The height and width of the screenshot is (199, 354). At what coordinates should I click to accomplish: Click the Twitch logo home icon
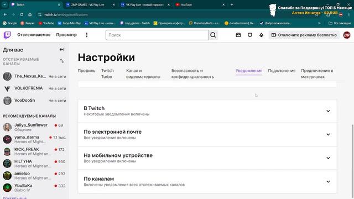coord(7,35)
